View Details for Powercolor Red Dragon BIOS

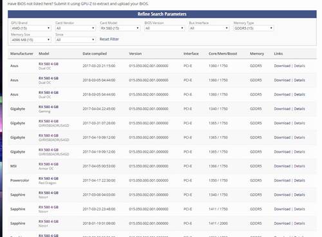tap(299, 180)
